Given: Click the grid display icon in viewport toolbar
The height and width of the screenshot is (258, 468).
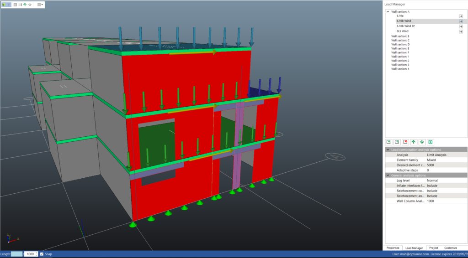Looking at the screenshot, I should tap(15, 5).
